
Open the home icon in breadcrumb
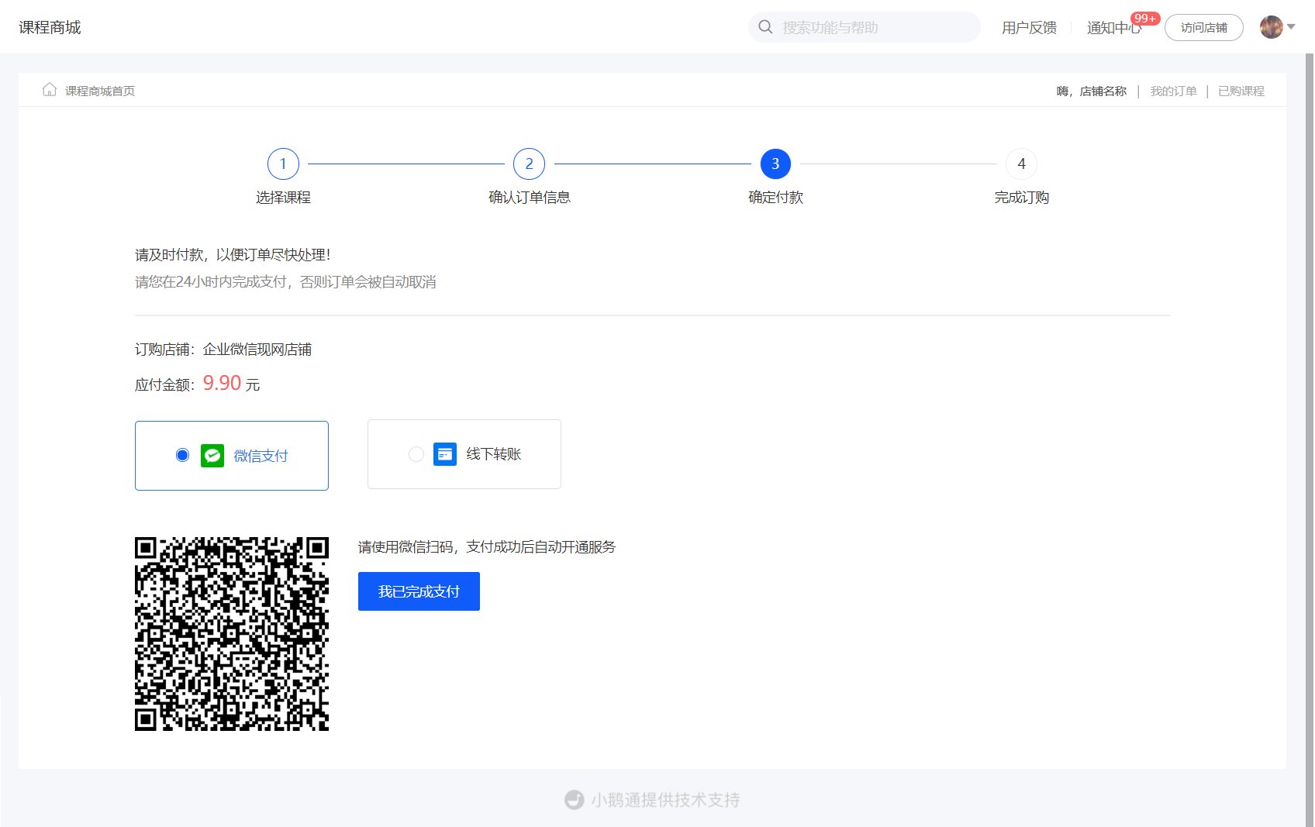tap(50, 90)
